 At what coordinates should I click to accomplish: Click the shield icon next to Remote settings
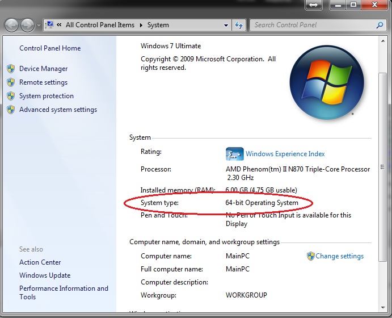(11, 82)
